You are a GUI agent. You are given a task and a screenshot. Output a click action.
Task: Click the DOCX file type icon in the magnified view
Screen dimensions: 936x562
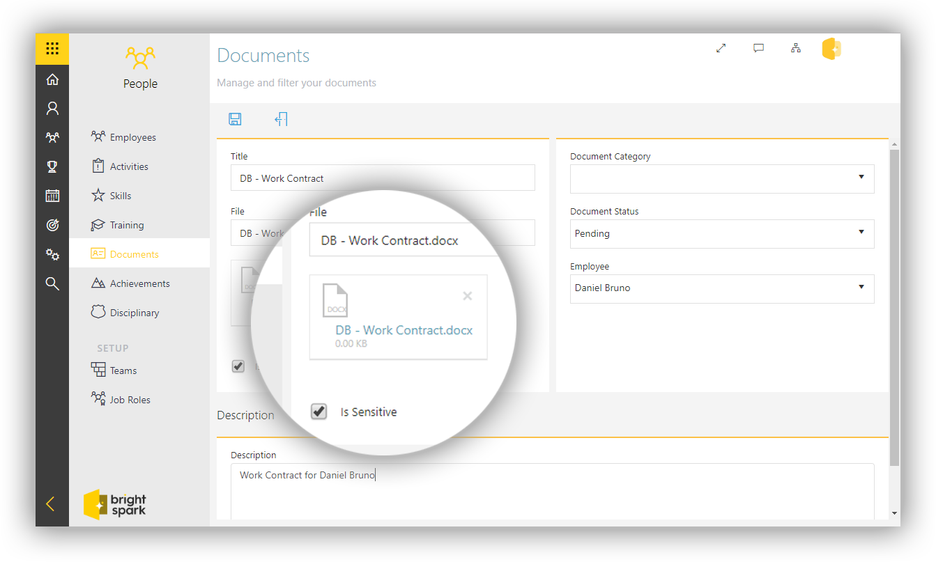click(x=335, y=299)
